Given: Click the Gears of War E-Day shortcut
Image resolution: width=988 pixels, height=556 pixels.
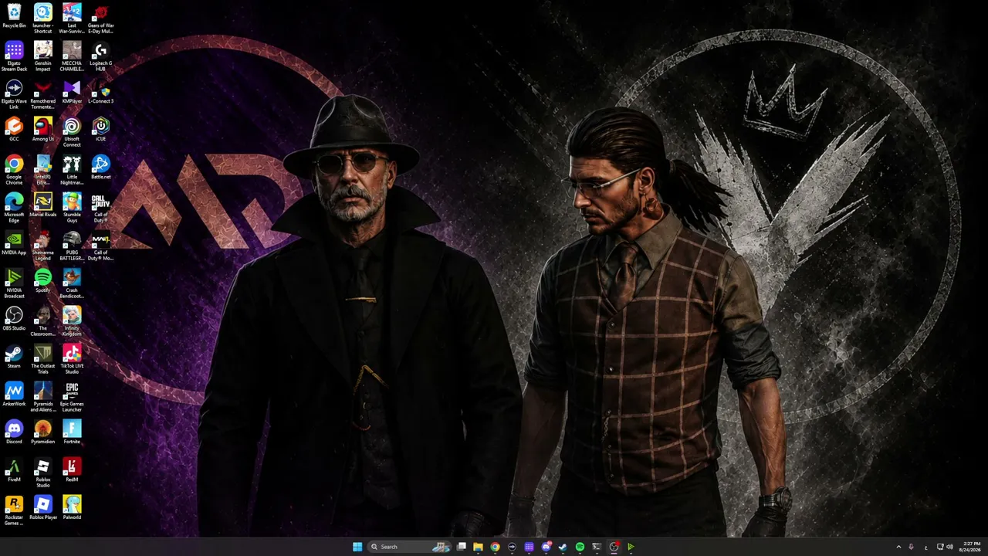Looking at the screenshot, I should (x=100, y=19).
